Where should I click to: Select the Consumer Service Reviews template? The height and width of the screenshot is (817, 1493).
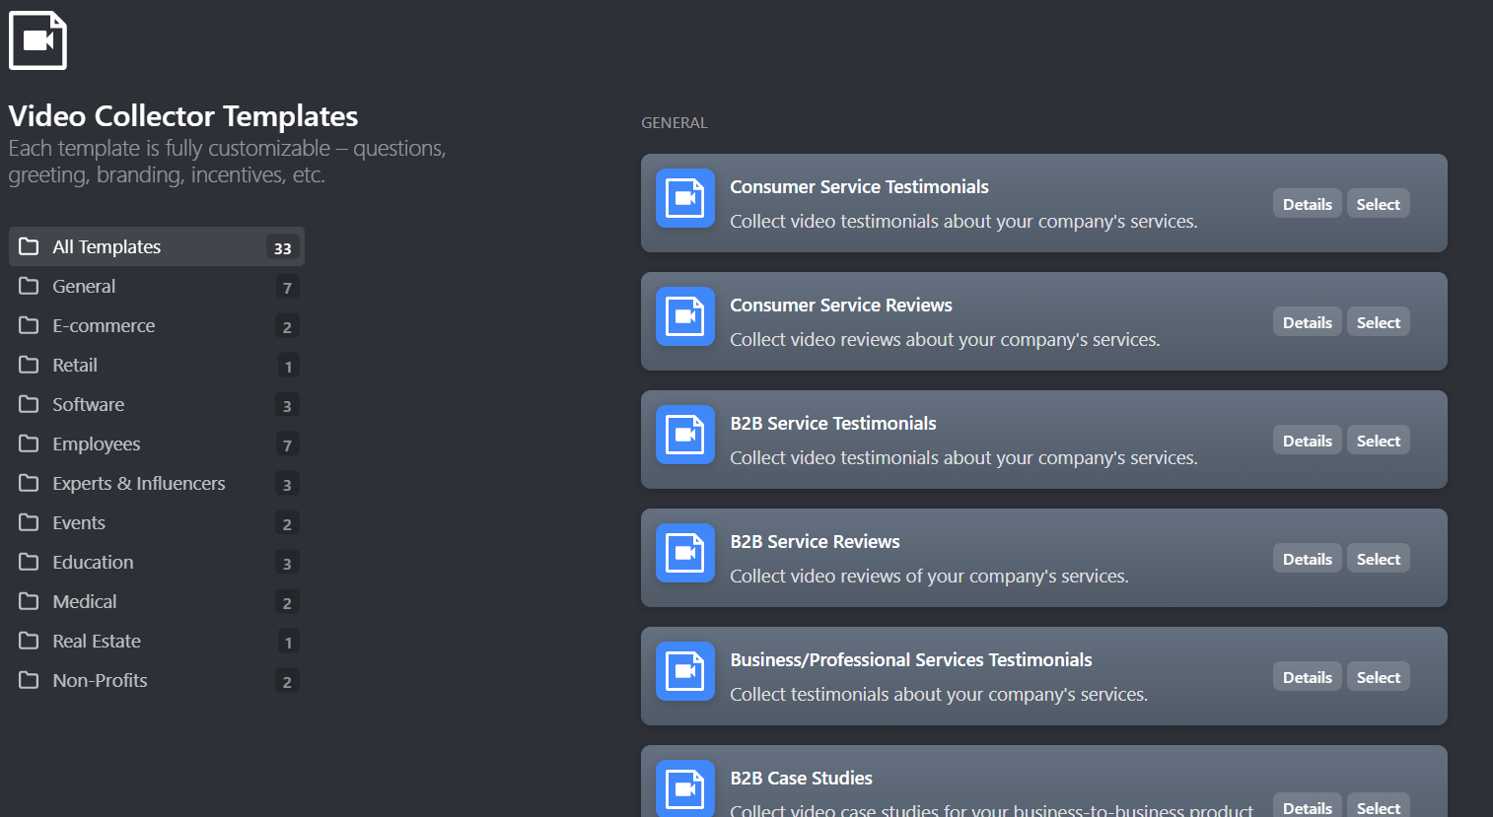click(1378, 322)
